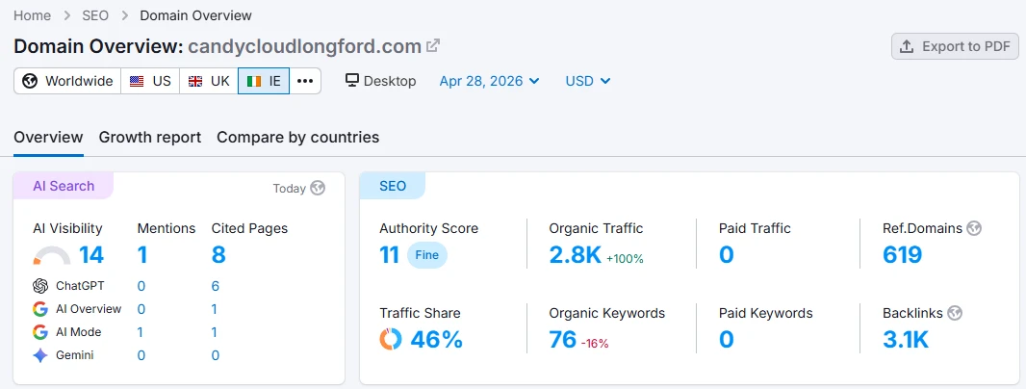Click the AI Overview Google icon
The height and width of the screenshot is (389, 1026).
pyautogui.click(x=40, y=309)
